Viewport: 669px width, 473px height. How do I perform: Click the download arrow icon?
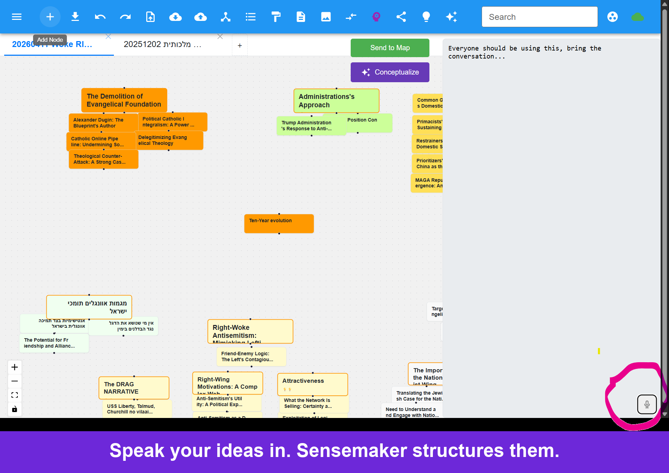[75, 17]
